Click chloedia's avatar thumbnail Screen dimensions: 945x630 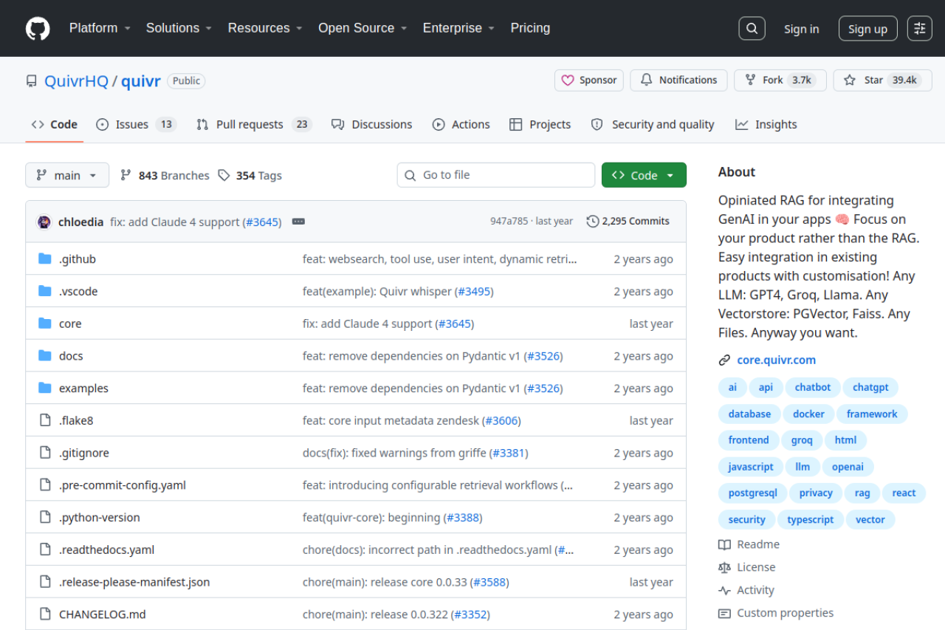tap(44, 222)
